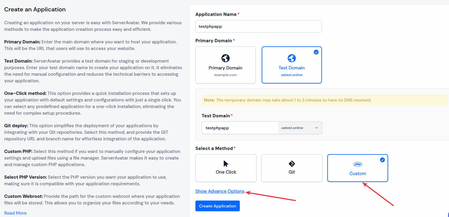This screenshot has height=217, width=449.
Task: Expand Show Advance Options link
Action: click(x=220, y=191)
